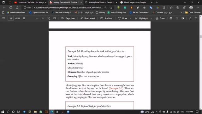The height and width of the screenshot is (114, 202).
Task: Open Task View on the taskbar
Action: [19, 112]
